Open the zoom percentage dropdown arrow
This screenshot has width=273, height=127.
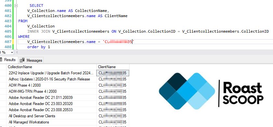click(x=12, y=52)
